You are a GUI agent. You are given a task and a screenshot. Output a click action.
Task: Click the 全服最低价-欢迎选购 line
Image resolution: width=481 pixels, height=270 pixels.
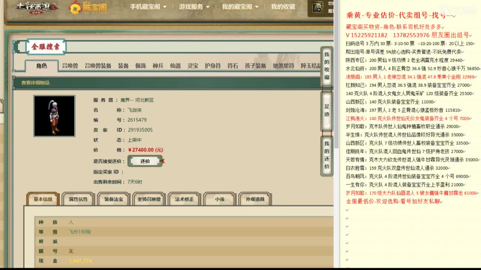[x=393, y=201]
